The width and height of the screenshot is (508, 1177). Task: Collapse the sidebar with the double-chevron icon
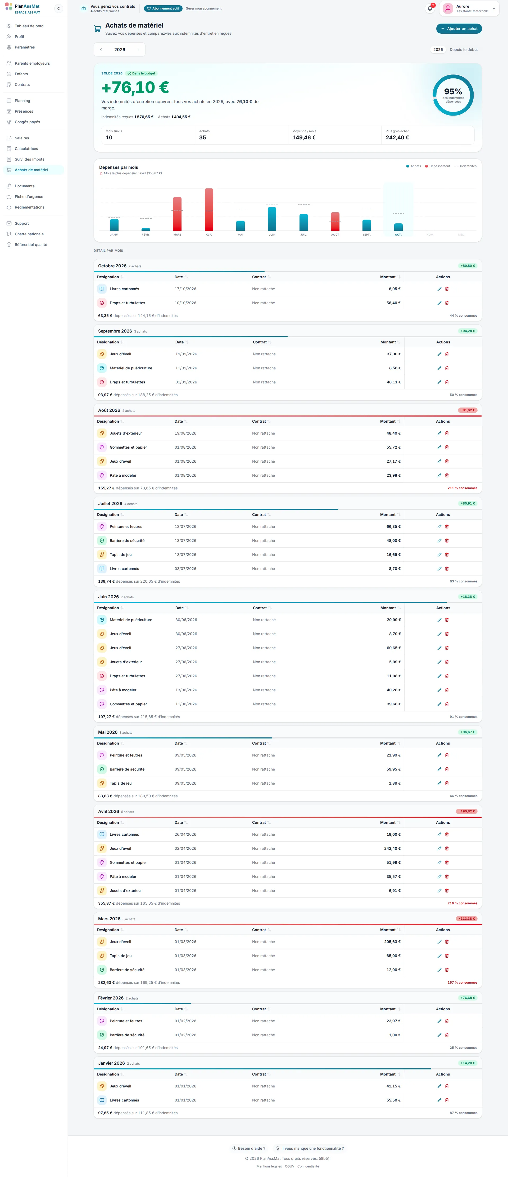tap(58, 8)
